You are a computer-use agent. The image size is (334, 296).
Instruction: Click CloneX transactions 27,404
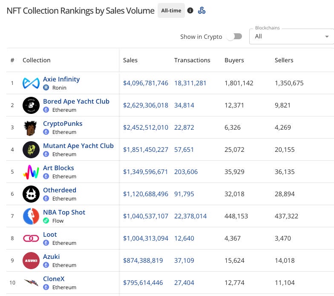tap(184, 283)
